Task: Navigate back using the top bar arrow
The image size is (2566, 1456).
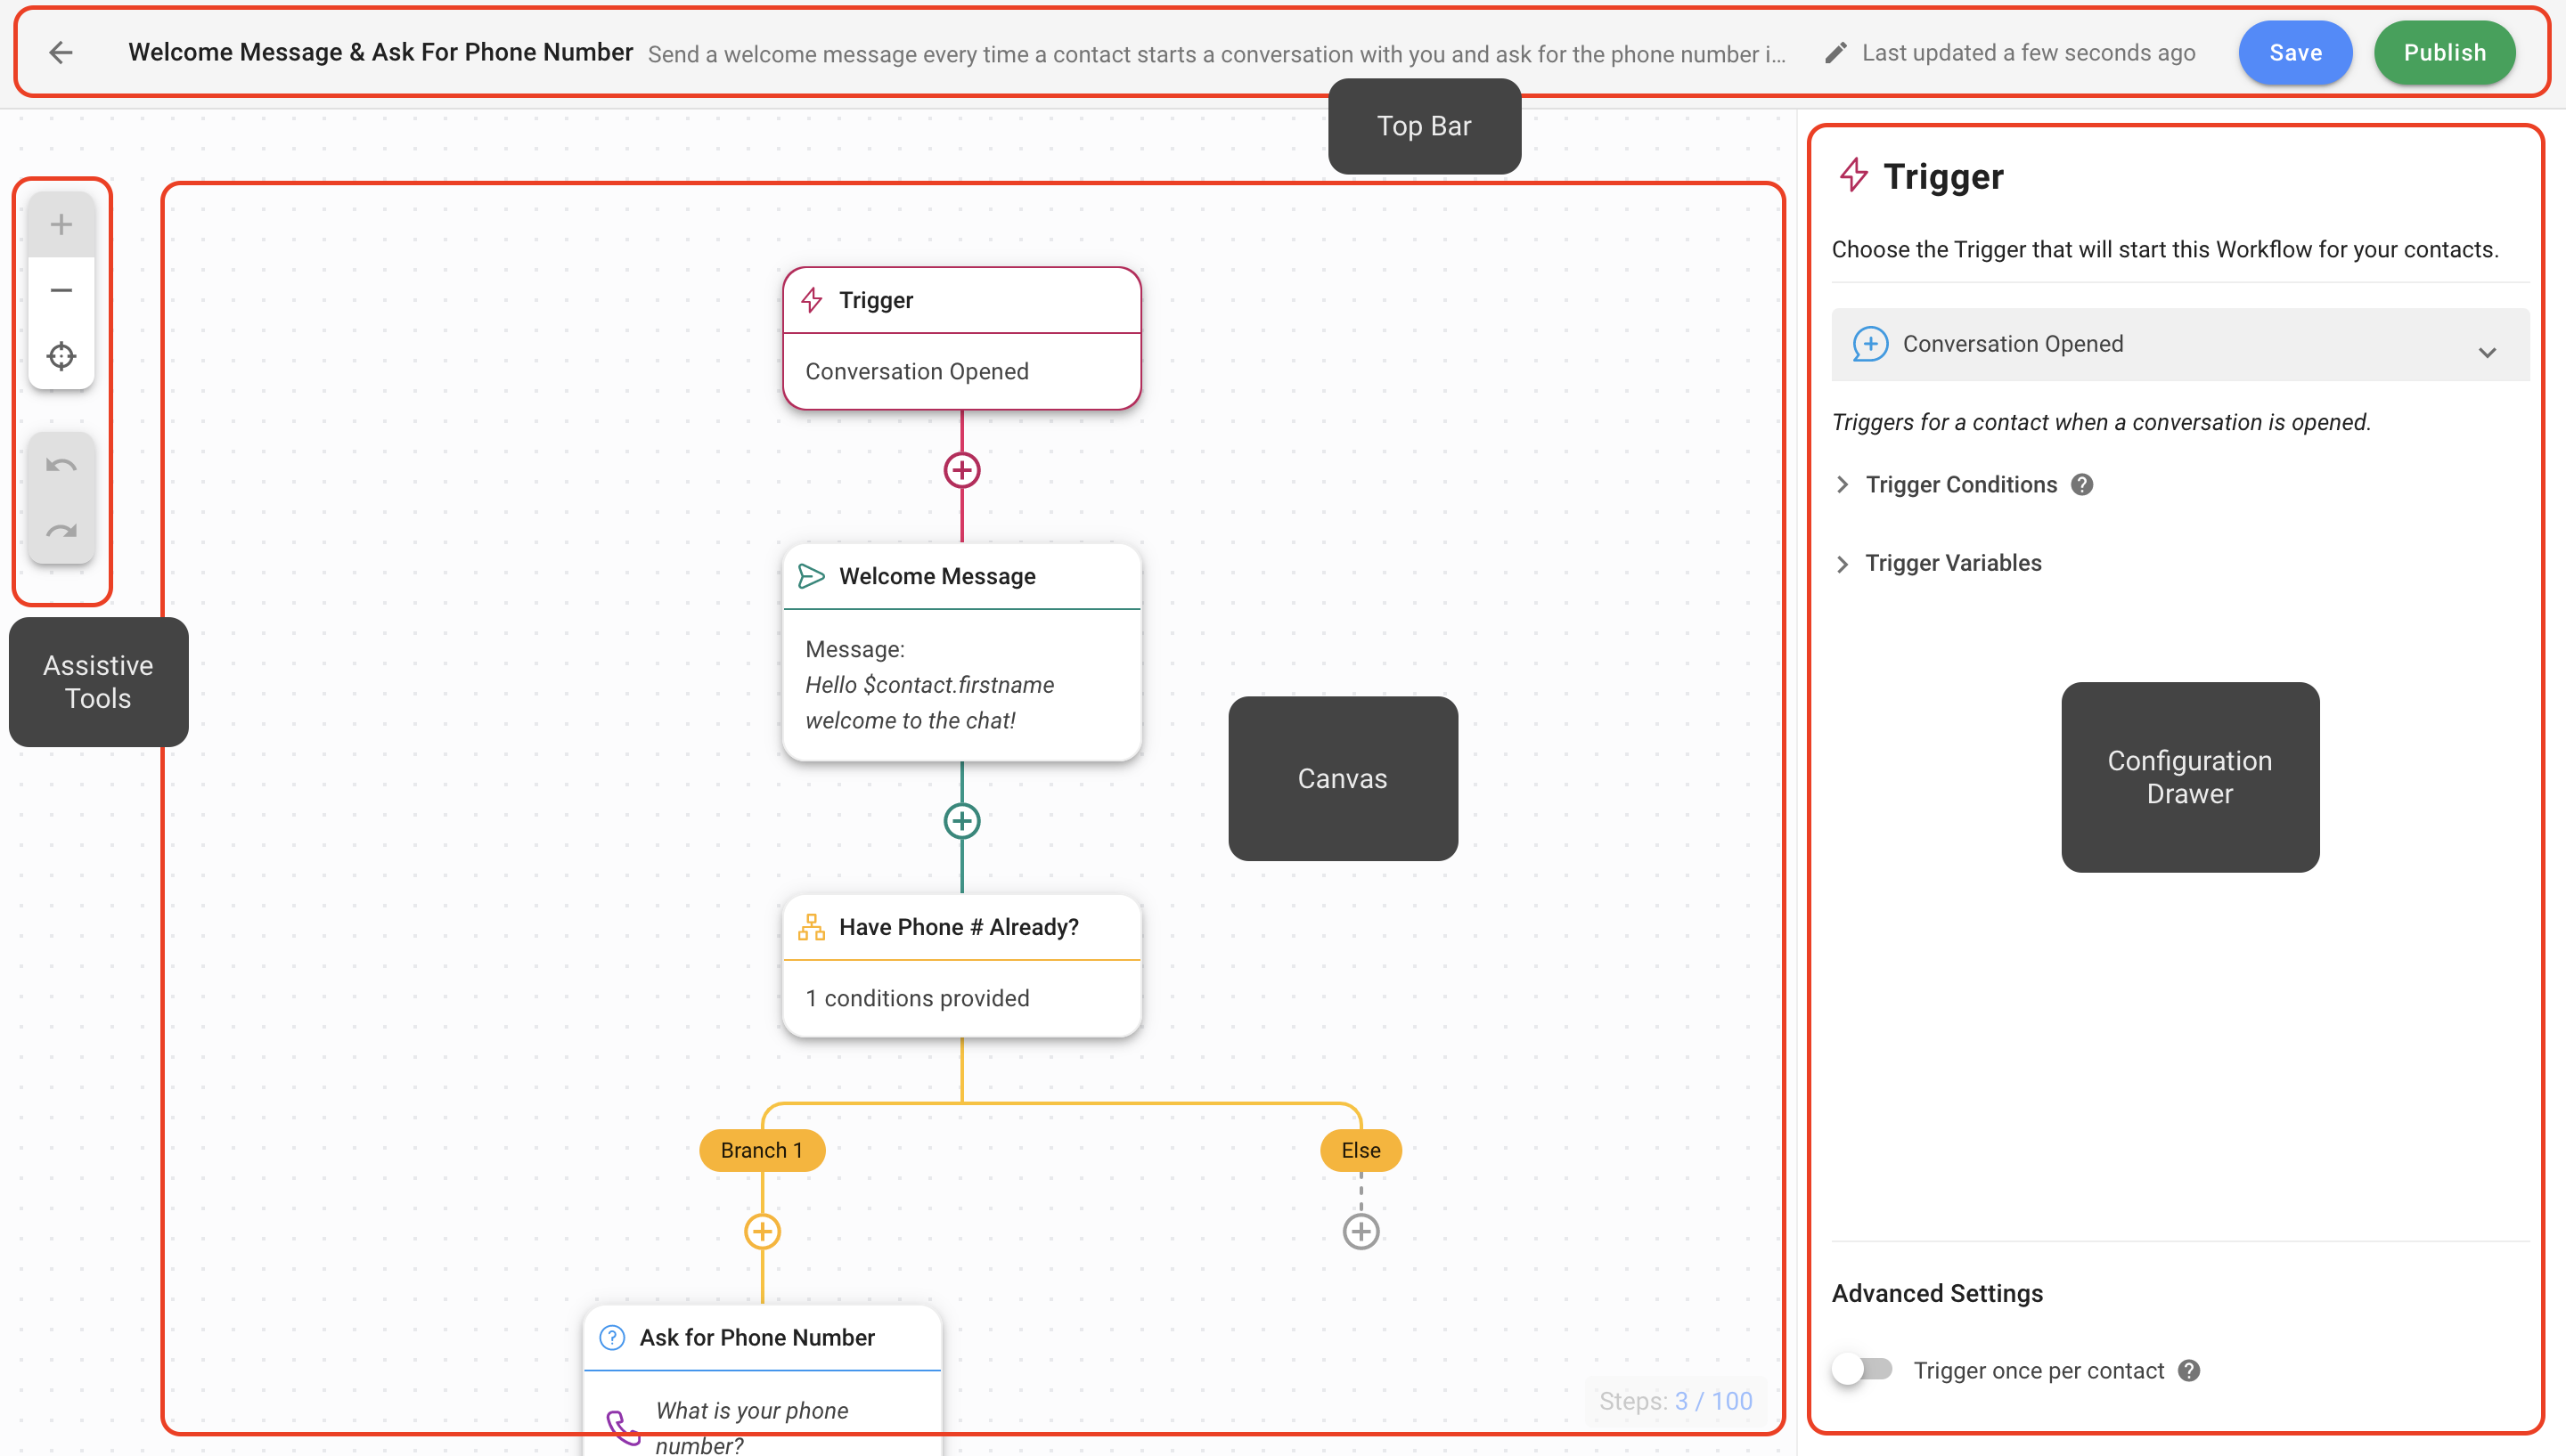Action: coord(60,52)
